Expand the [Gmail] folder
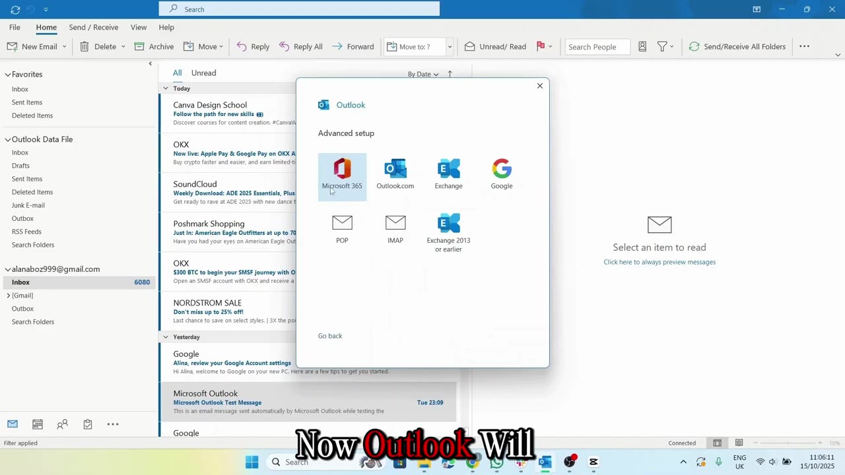Screen dimensions: 845x475 [x=8, y=296]
